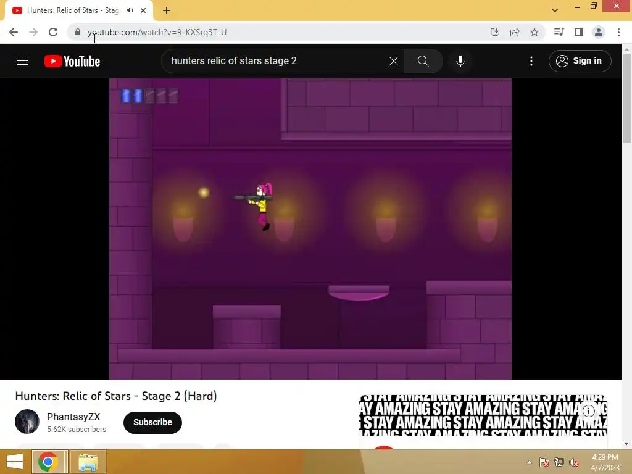This screenshot has width=632, height=474.
Task: Click the address bar URL
Action: (157, 32)
